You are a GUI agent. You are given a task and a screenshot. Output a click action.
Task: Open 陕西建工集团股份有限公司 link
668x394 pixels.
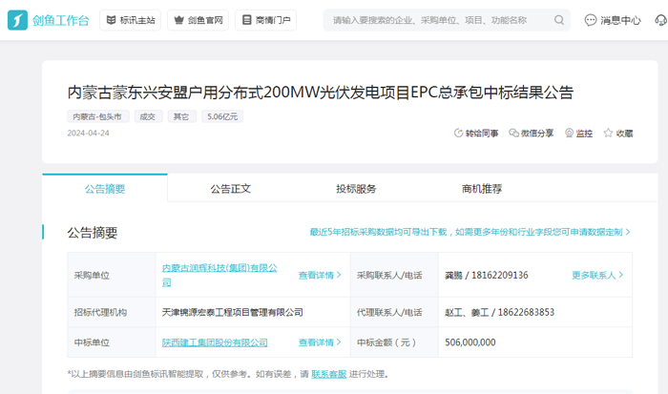coord(215,342)
